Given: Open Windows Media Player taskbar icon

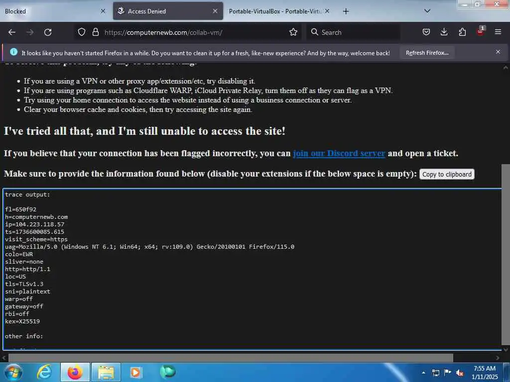Looking at the screenshot, I should 135,372.
